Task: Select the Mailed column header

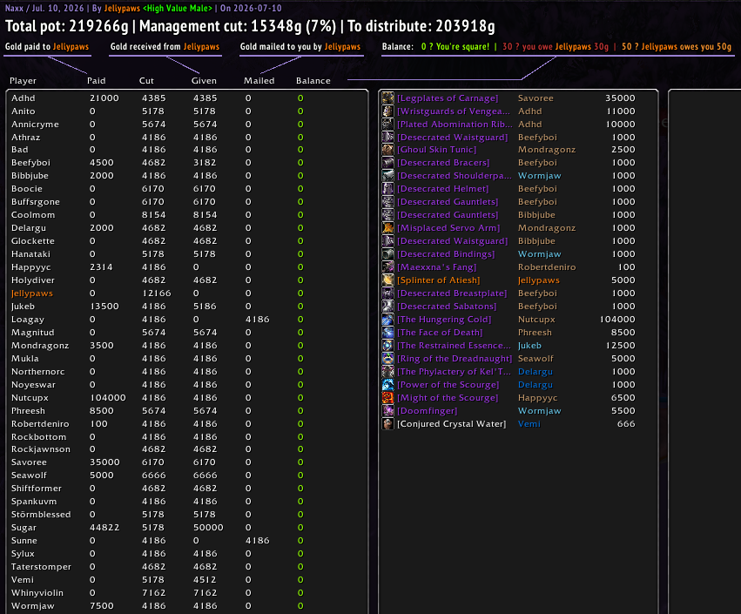Action: click(259, 81)
